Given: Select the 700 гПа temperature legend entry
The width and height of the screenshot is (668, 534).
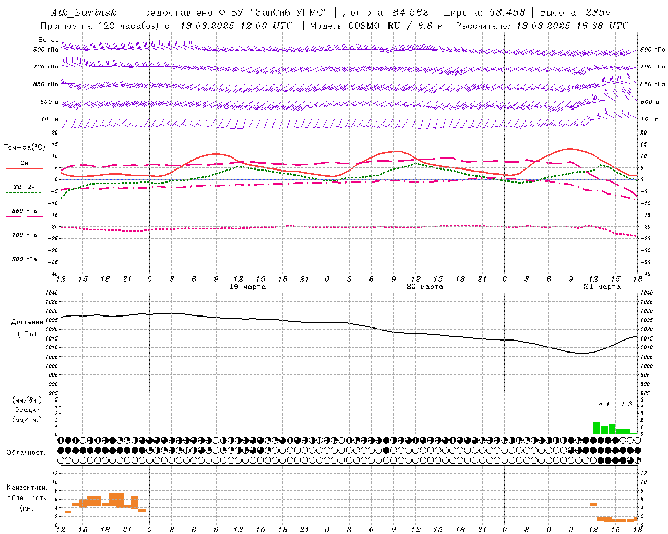Looking at the screenshot, I should (x=25, y=235).
